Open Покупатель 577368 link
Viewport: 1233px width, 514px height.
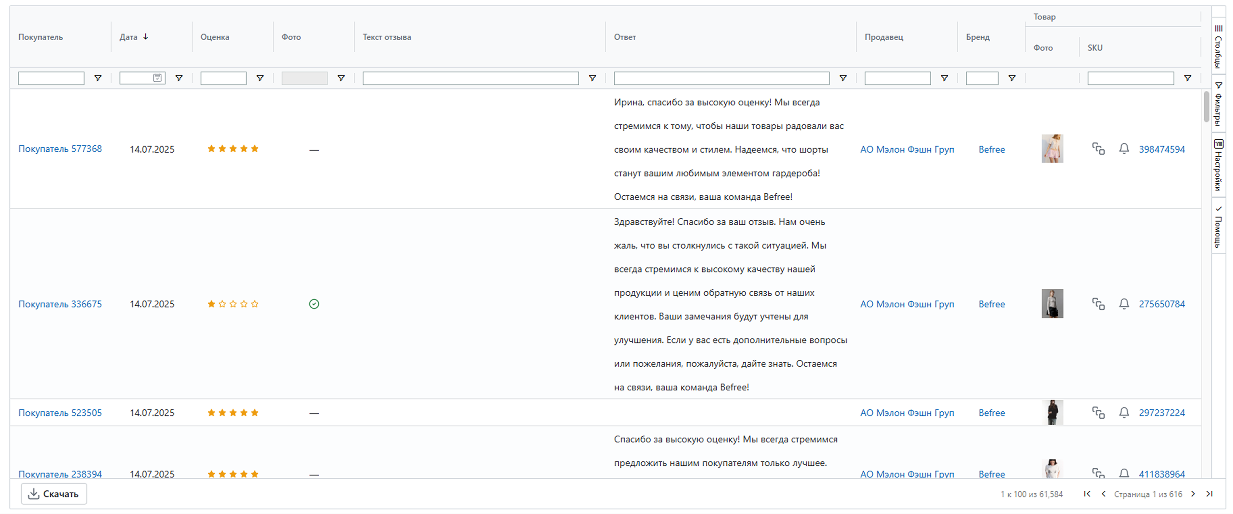[60, 149]
